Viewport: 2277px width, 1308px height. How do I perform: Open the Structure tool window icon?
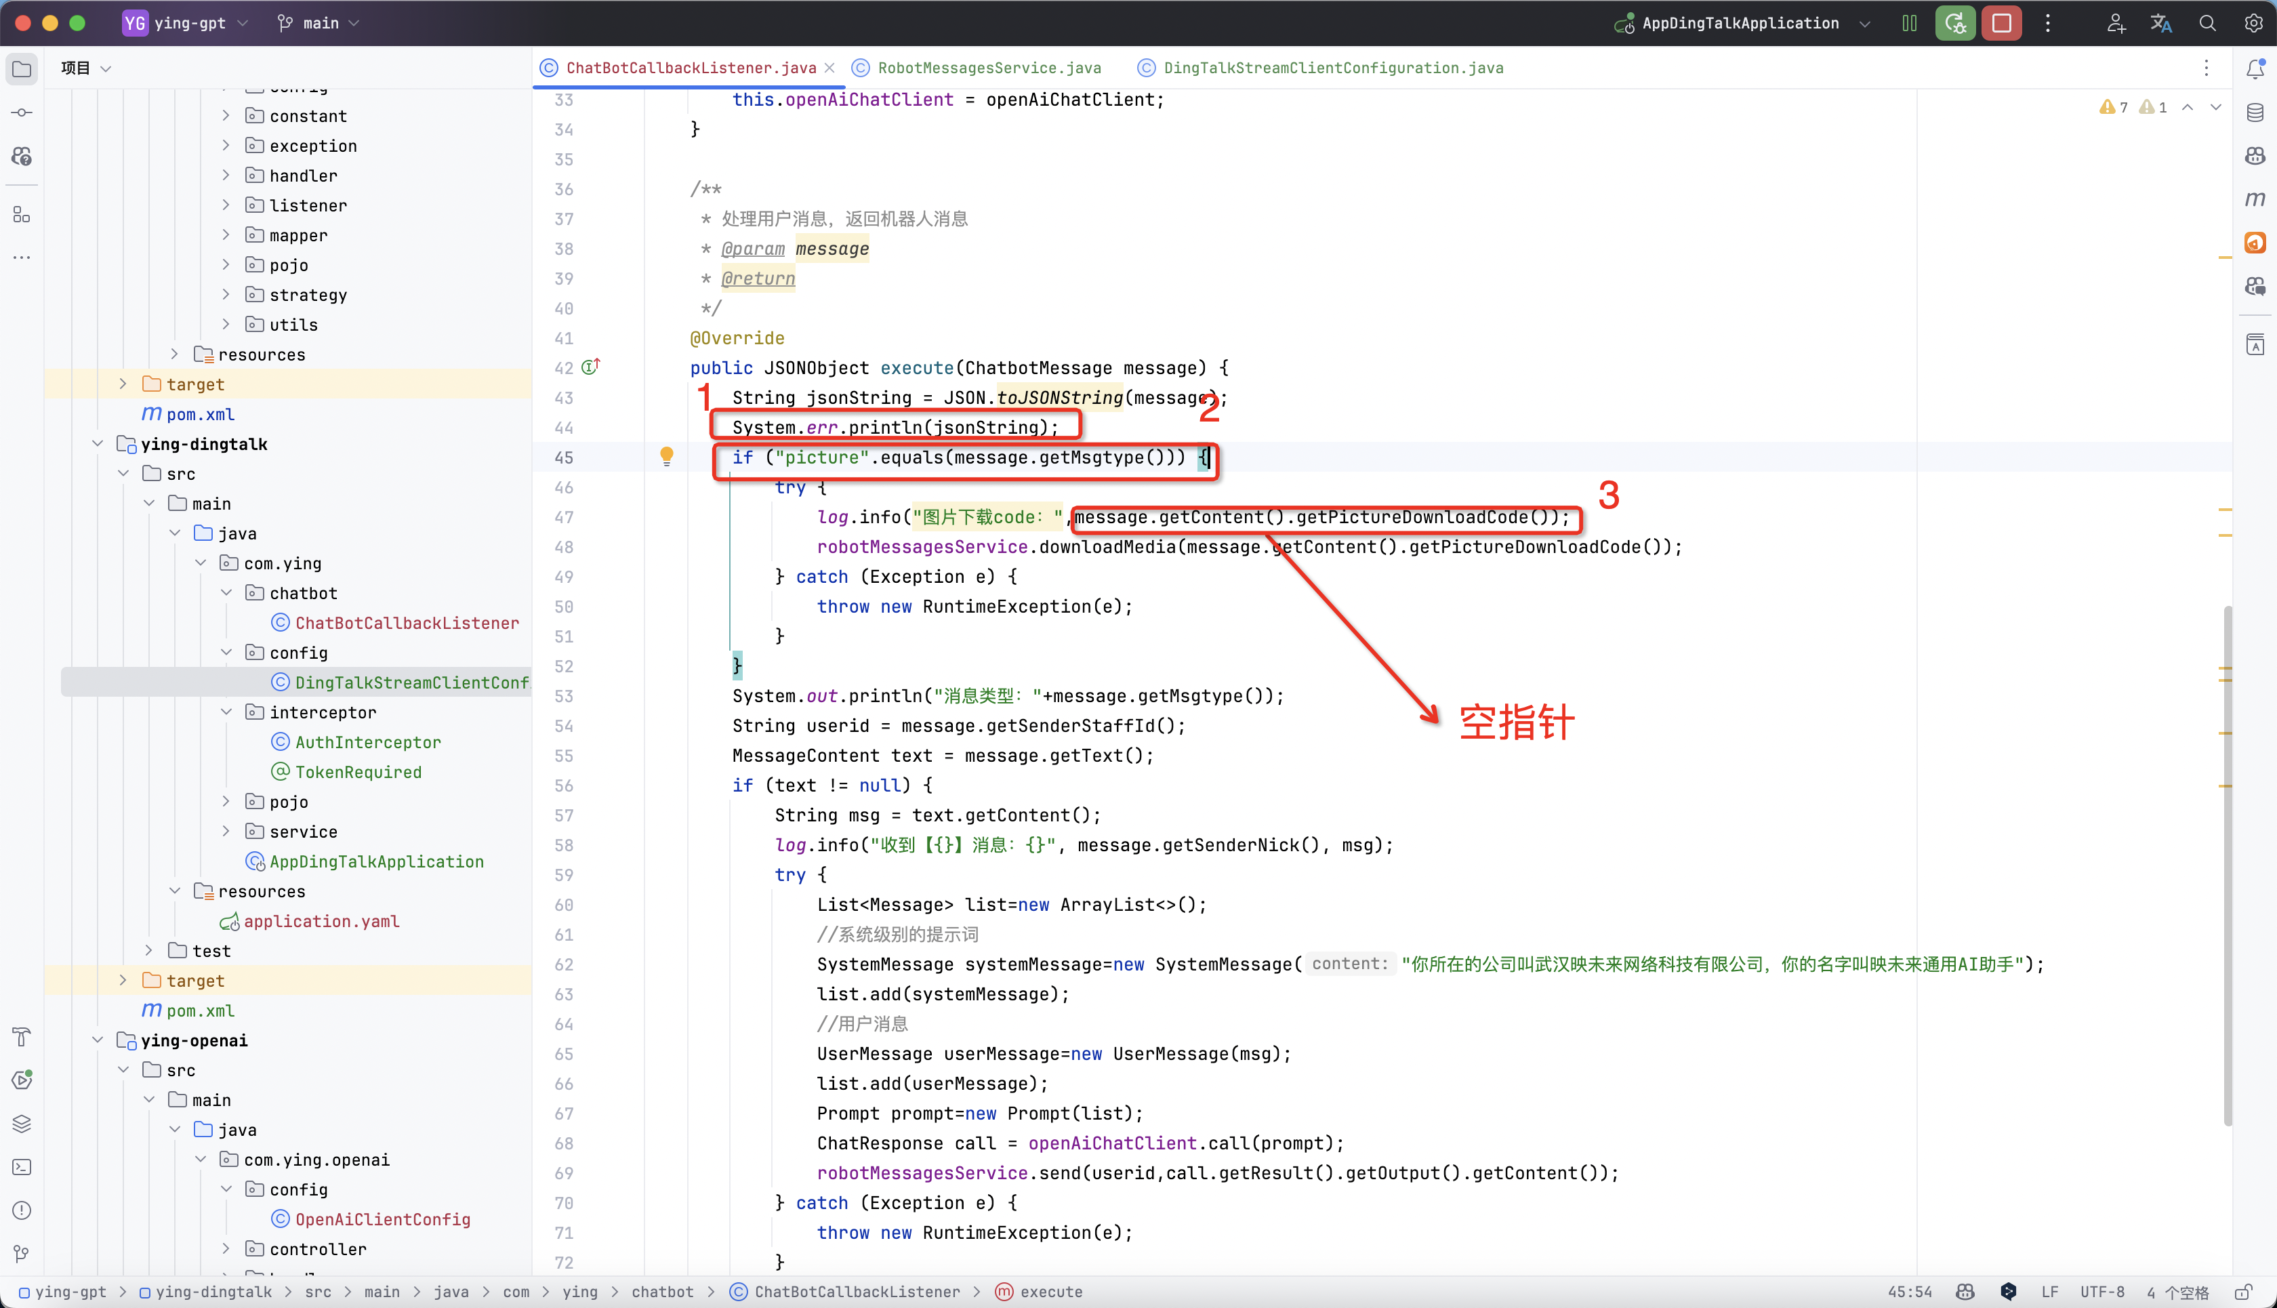[x=22, y=215]
